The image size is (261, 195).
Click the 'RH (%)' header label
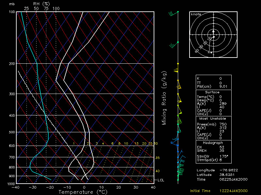pyautogui.click(x=41, y=4)
